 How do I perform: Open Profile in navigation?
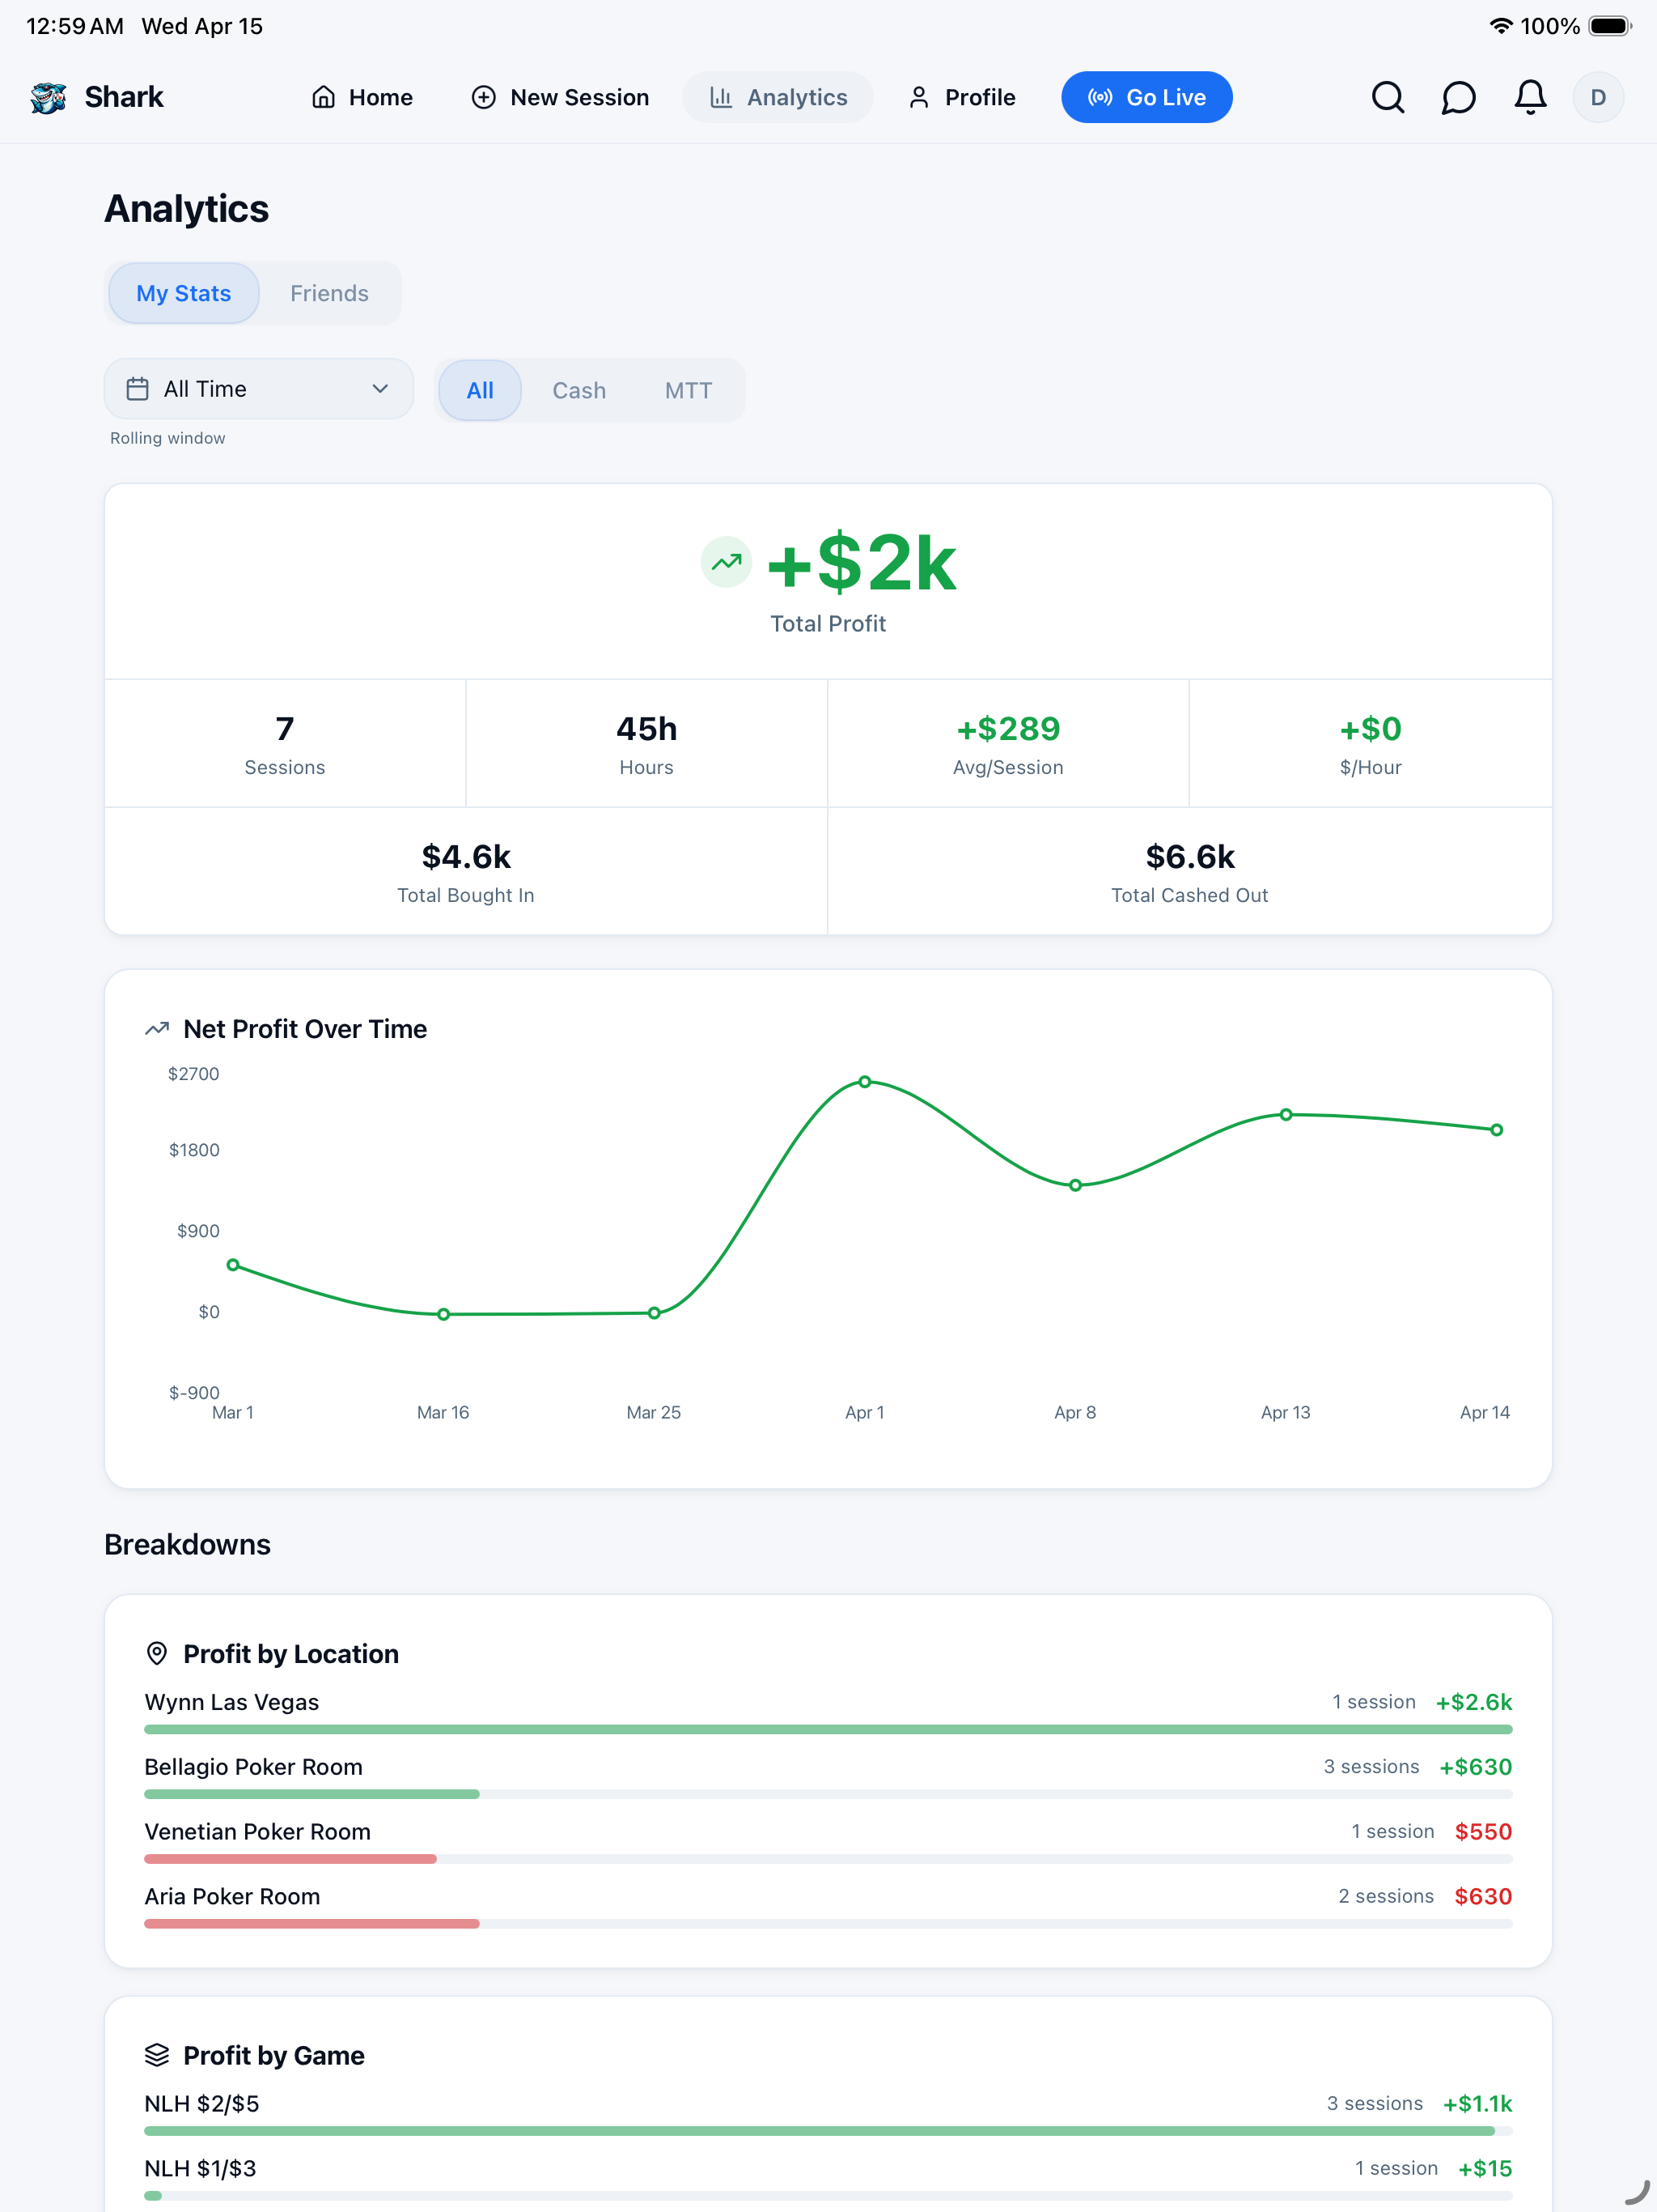[961, 97]
